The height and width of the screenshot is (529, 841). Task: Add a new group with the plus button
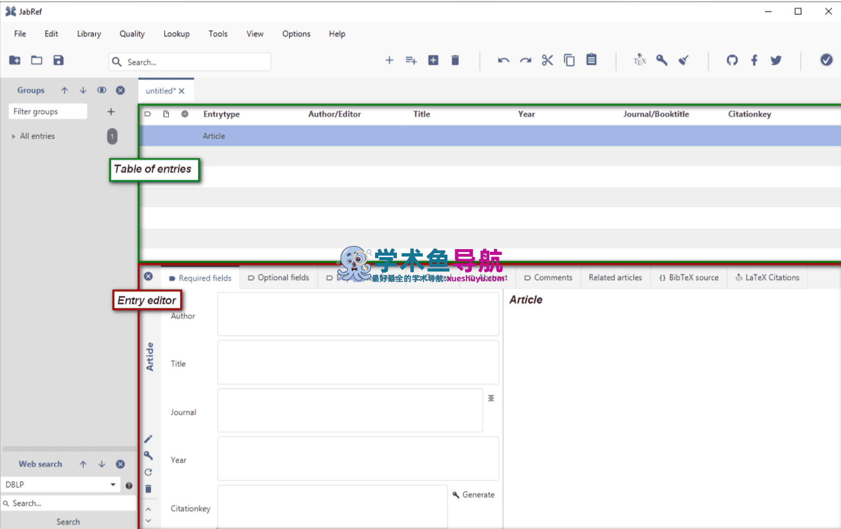111,112
